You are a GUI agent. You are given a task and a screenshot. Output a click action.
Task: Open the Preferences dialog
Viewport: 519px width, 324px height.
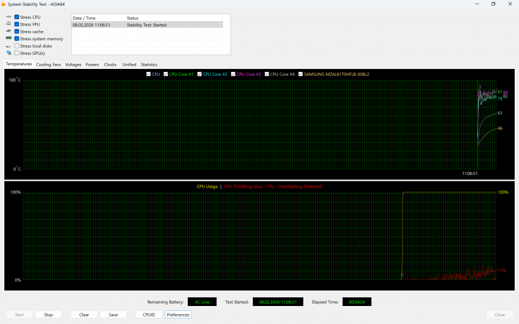pyautogui.click(x=178, y=315)
